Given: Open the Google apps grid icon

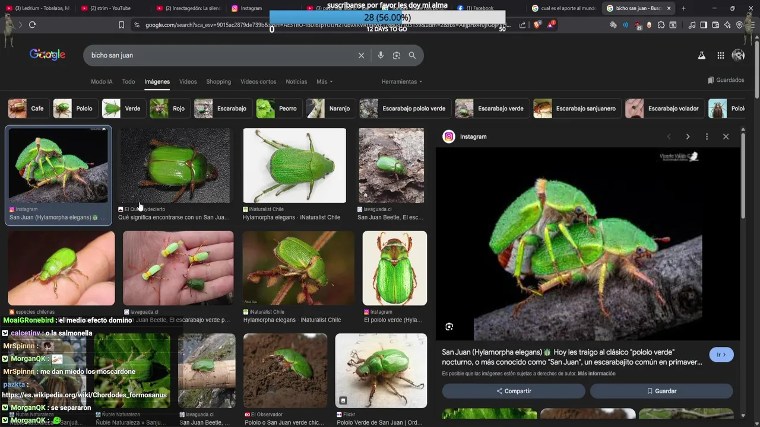Looking at the screenshot, I should click(x=720, y=55).
